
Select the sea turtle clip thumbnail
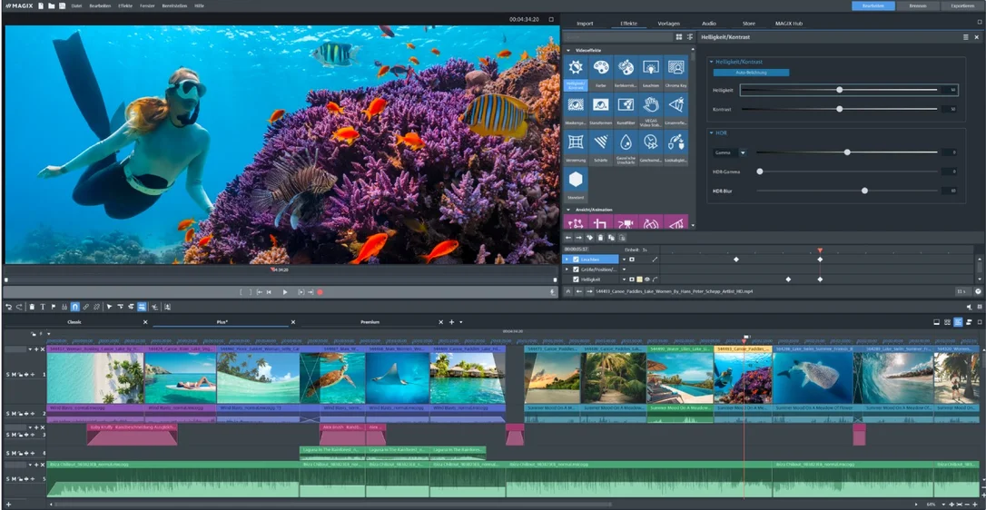333,378
